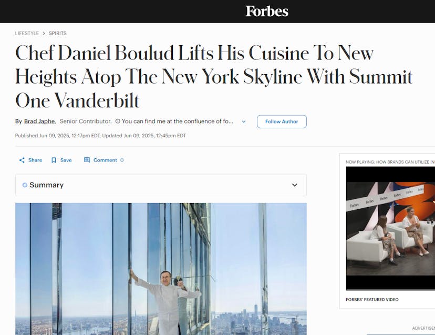The height and width of the screenshot is (335, 435).
Task: Click the breadcrumb separator chevron
Action: tap(44, 33)
